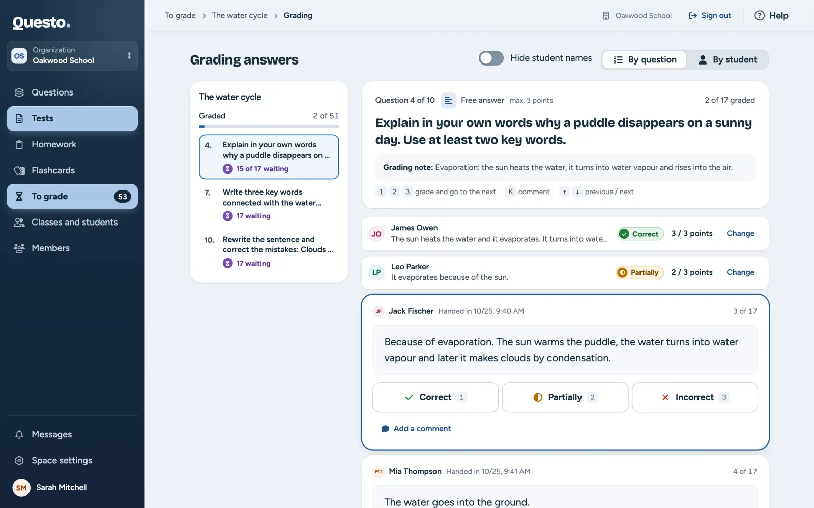Click the Members group icon
Viewport: 814px width, 508px height.
(19, 248)
